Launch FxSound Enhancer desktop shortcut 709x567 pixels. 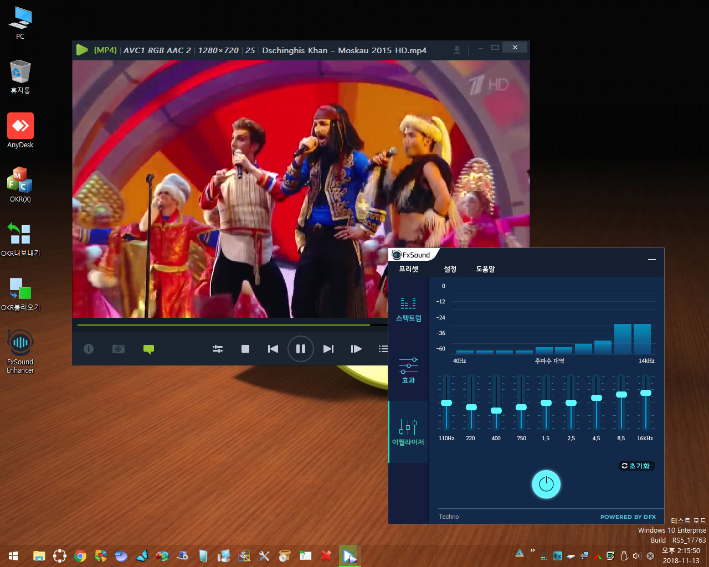20,351
